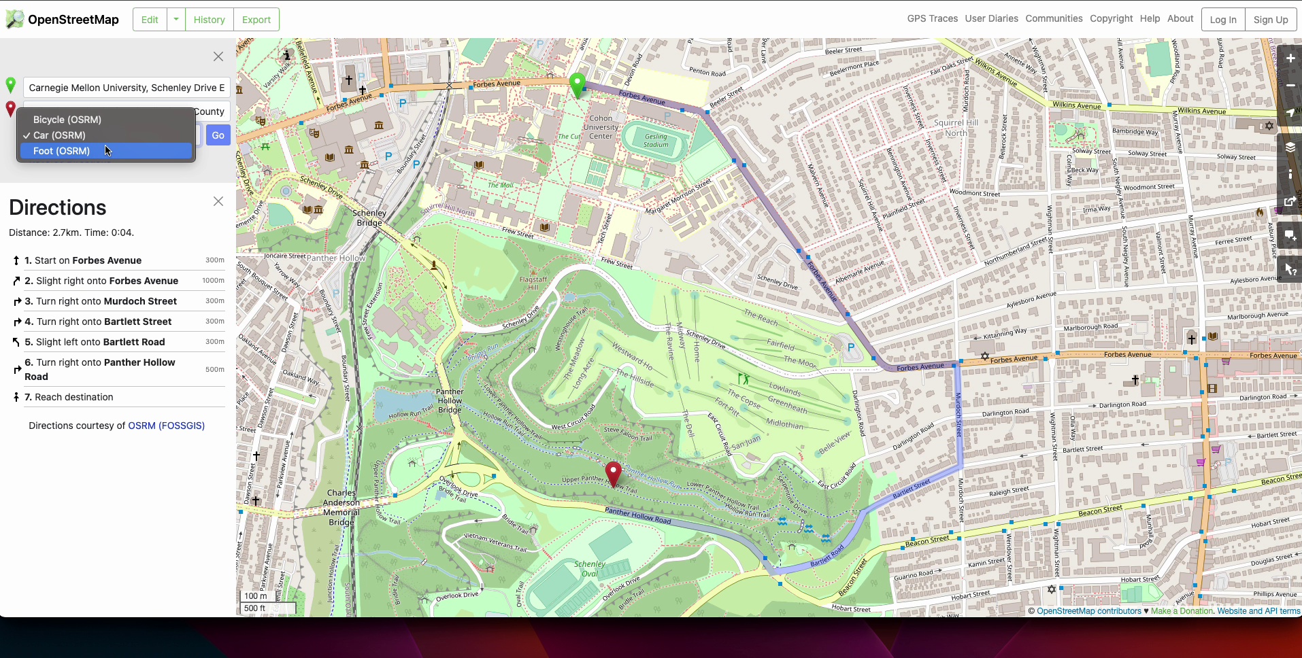Viewport: 1302px width, 658px height.
Task: Choose Bicycle (OSRM) from routing list
Action: [67, 120]
